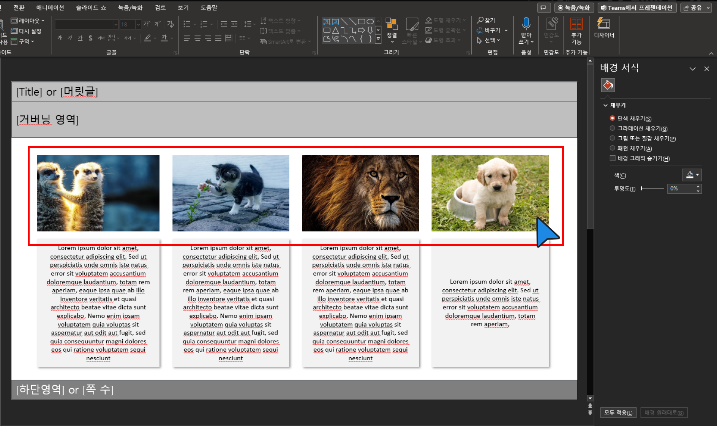This screenshot has height=426, width=717.
Task: Open the View (보기) tab
Action: [183, 8]
